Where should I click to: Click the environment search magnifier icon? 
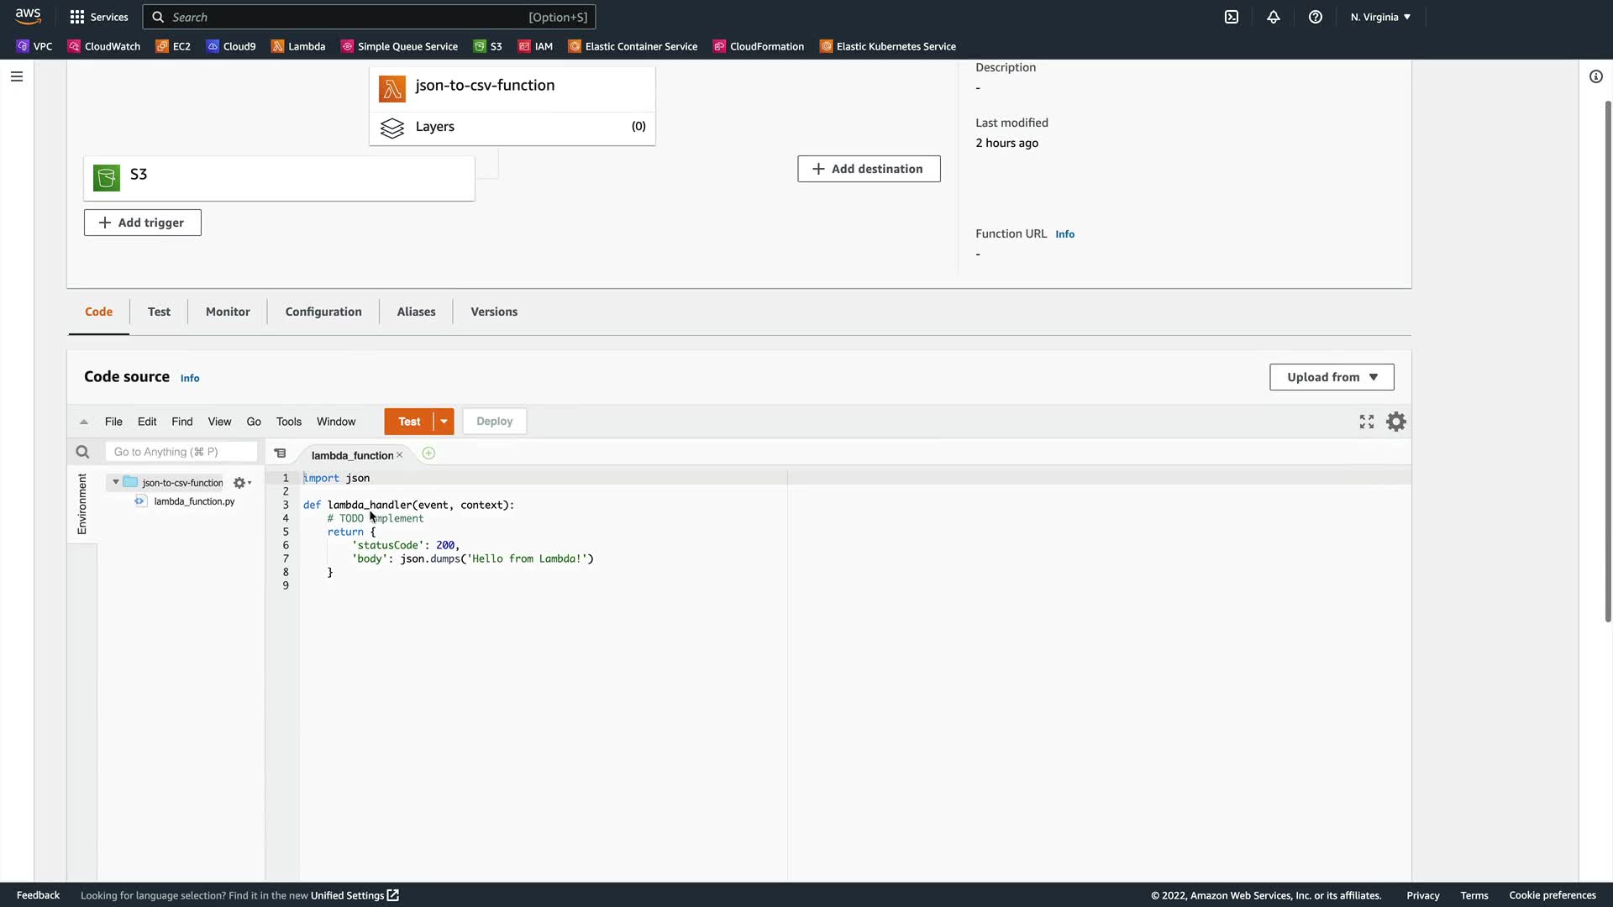82,452
